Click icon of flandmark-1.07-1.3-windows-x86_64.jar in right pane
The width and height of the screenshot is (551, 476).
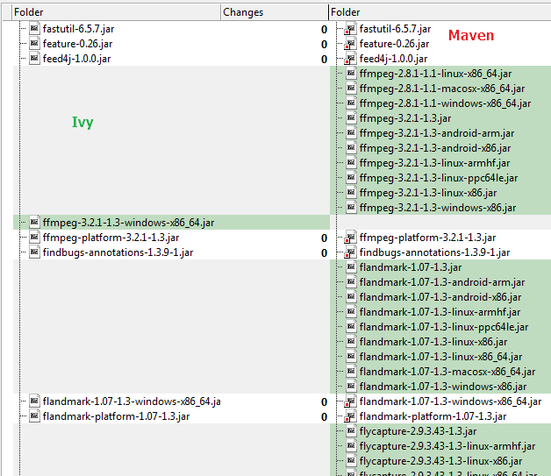pyautogui.click(x=350, y=401)
